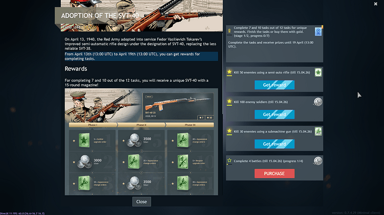The width and height of the screenshot is (384, 215).
Task: Close the event window with Close button
Action: click(x=141, y=202)
